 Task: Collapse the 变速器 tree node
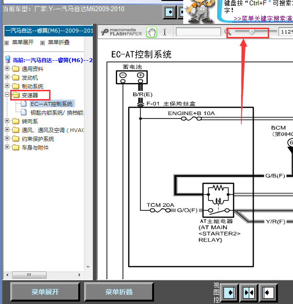click(7, 95)
